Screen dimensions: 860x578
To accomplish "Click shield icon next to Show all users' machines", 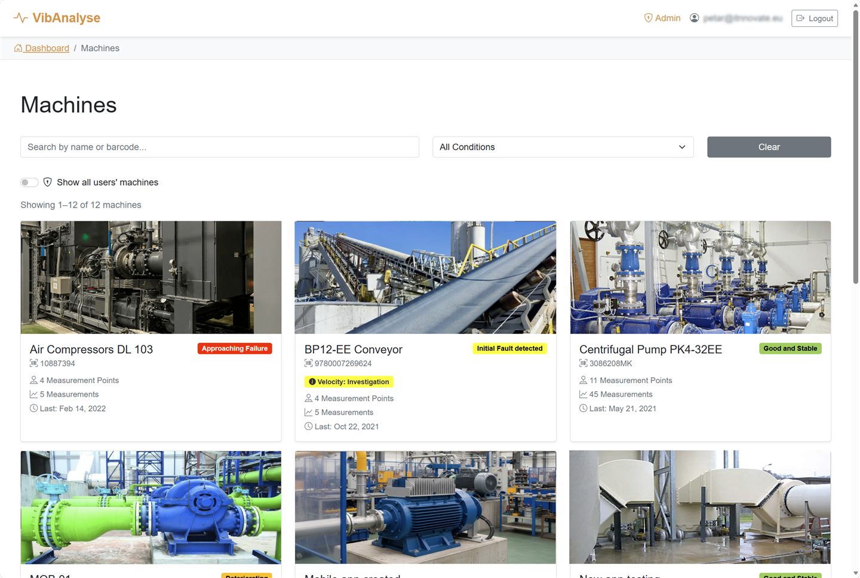I will click(x=48, y=183).
